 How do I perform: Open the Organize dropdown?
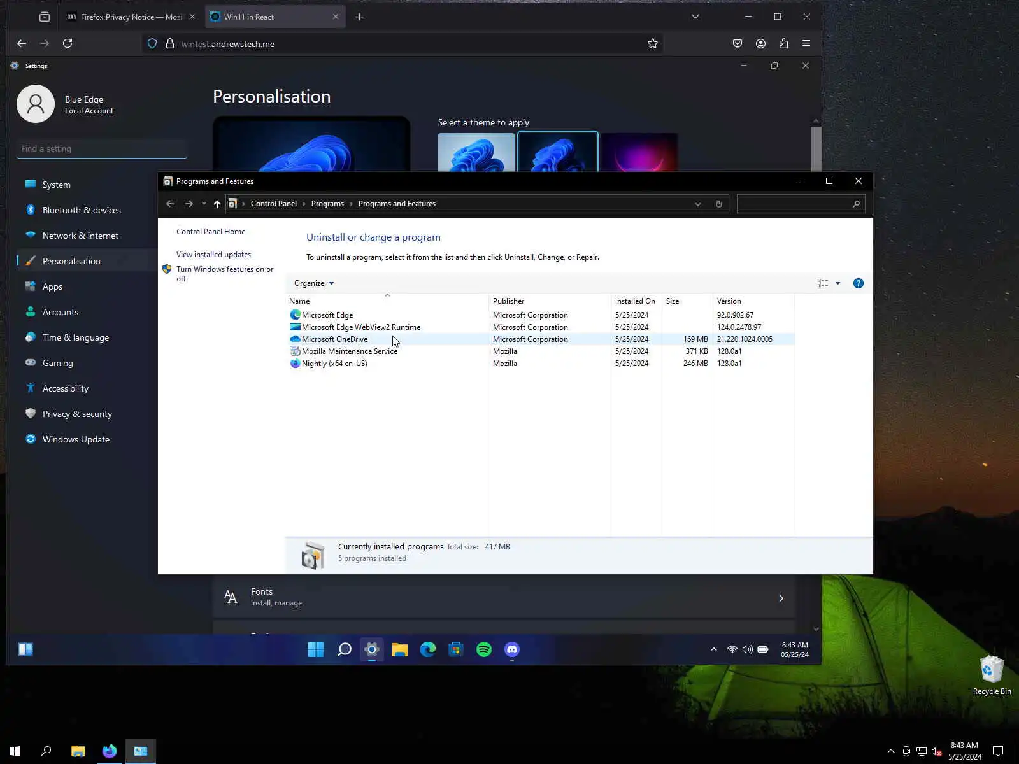(314, 283)
